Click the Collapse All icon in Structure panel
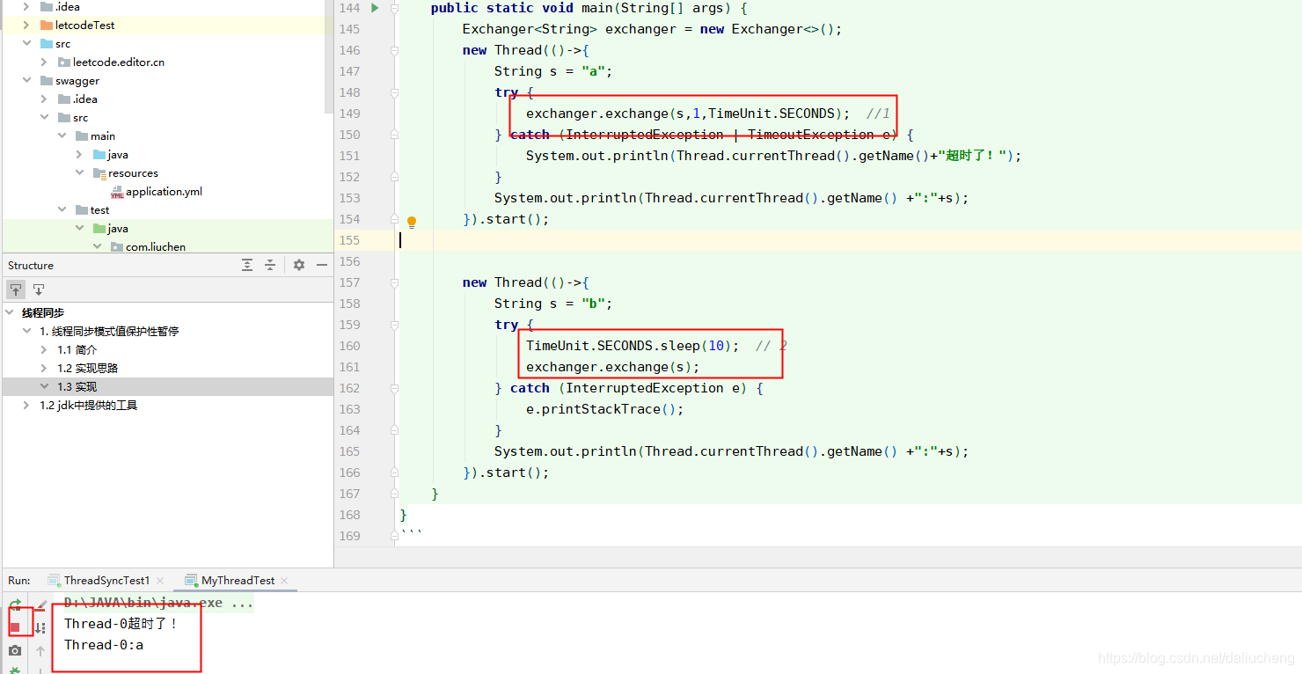 pos(270,265)
